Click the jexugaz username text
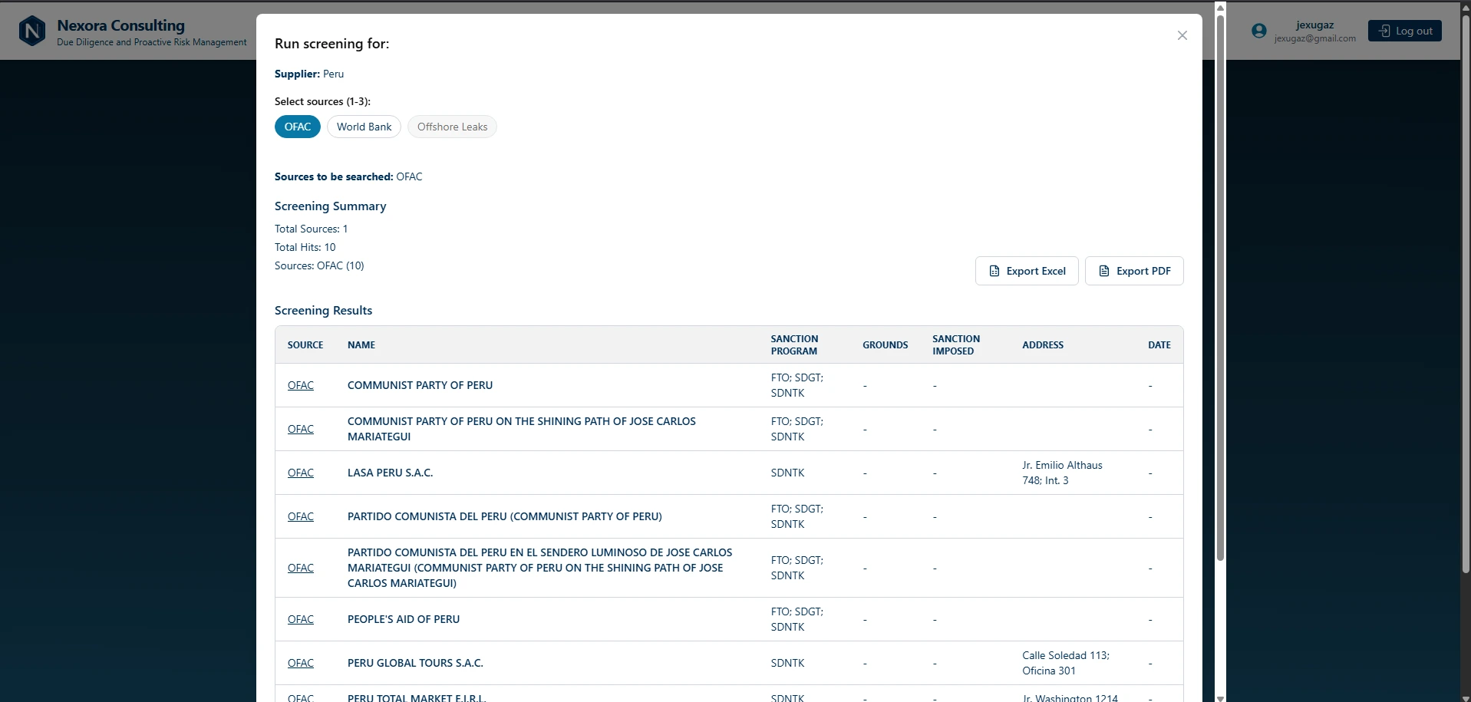The height and width of the screenshot is (702, 1471). pyautogui.click(x=1314, y=25)
